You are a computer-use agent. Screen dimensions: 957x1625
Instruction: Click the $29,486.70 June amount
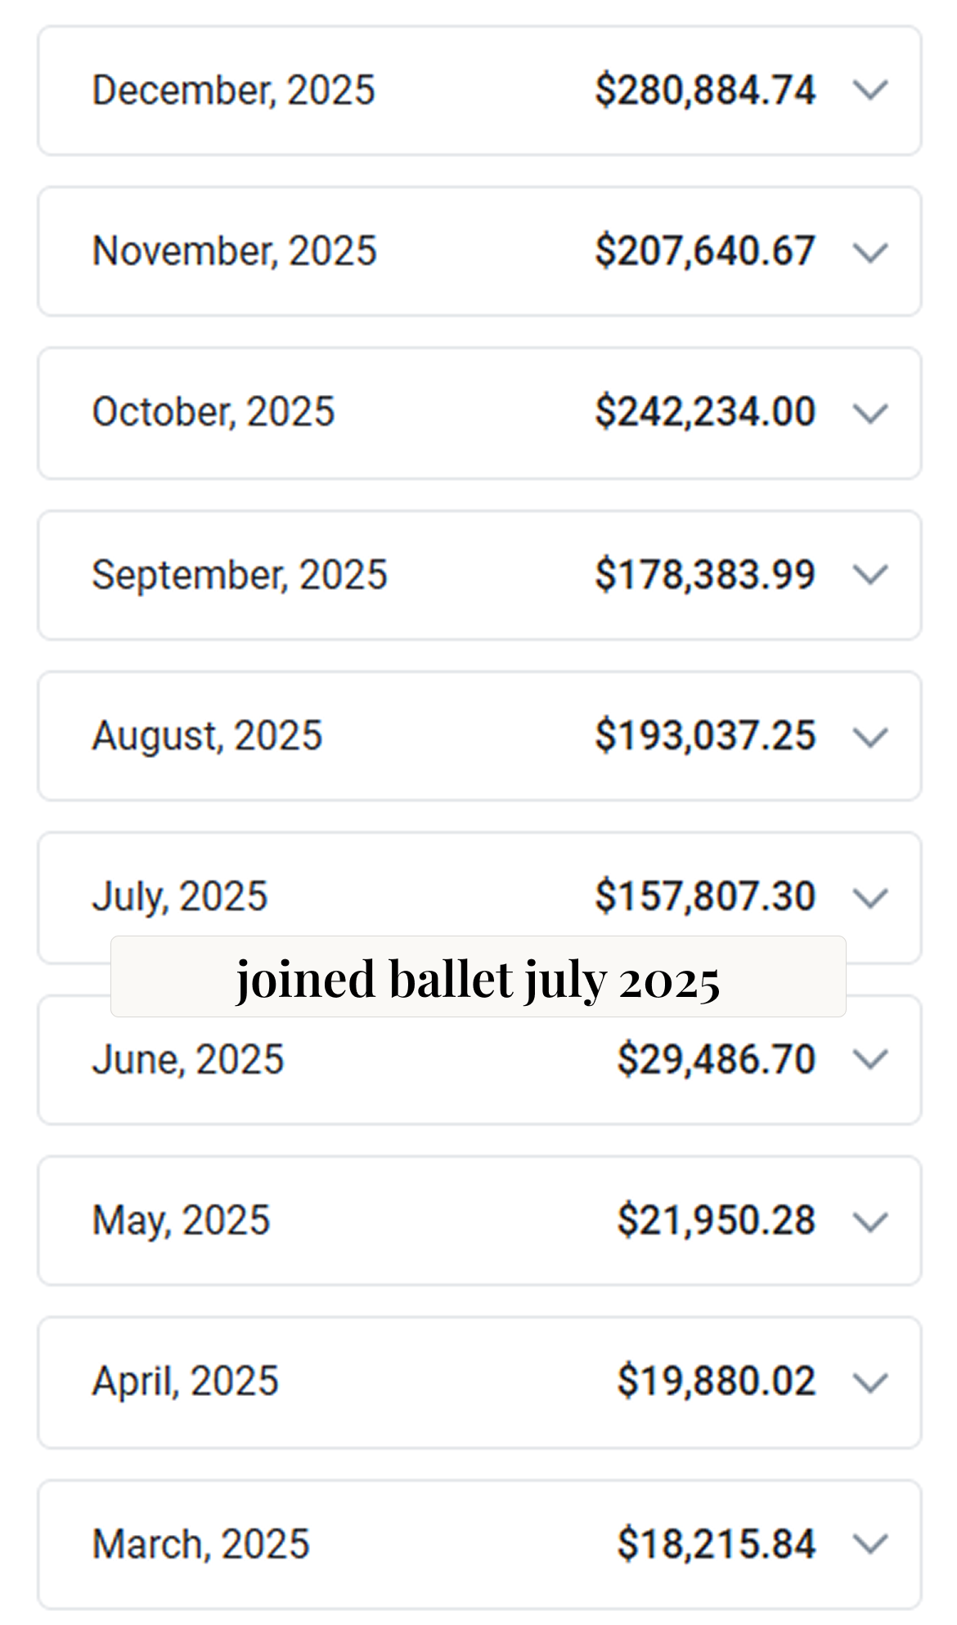click(716, 1059)
